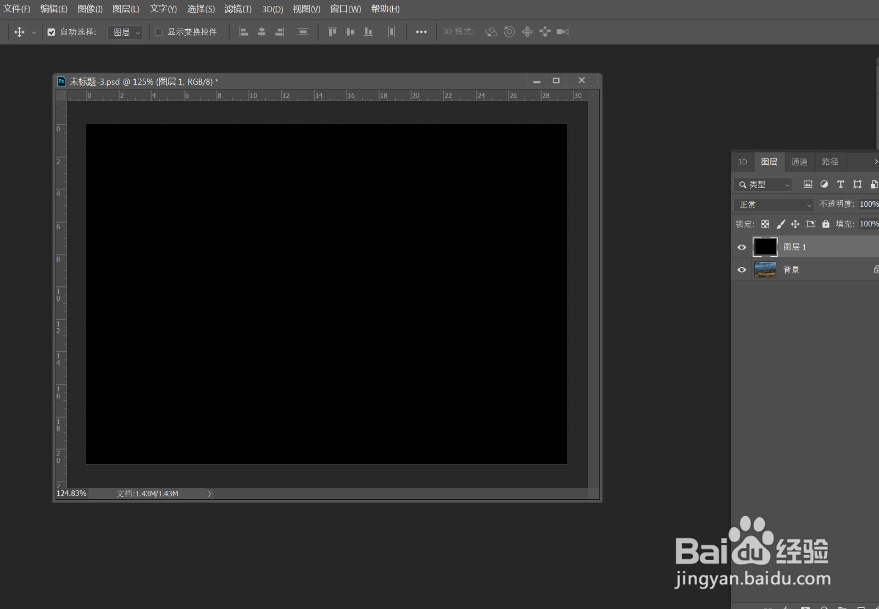Expand the Move tool preset picker arrow
The width and height of the screenshot is (879, 609).
pos(34,32)
